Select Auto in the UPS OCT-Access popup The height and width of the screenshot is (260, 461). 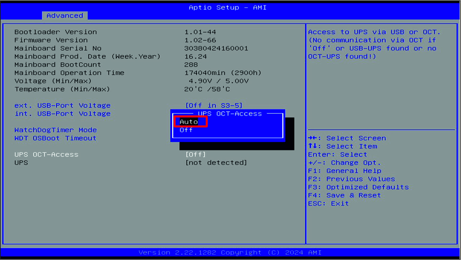(x=189, y=122)
